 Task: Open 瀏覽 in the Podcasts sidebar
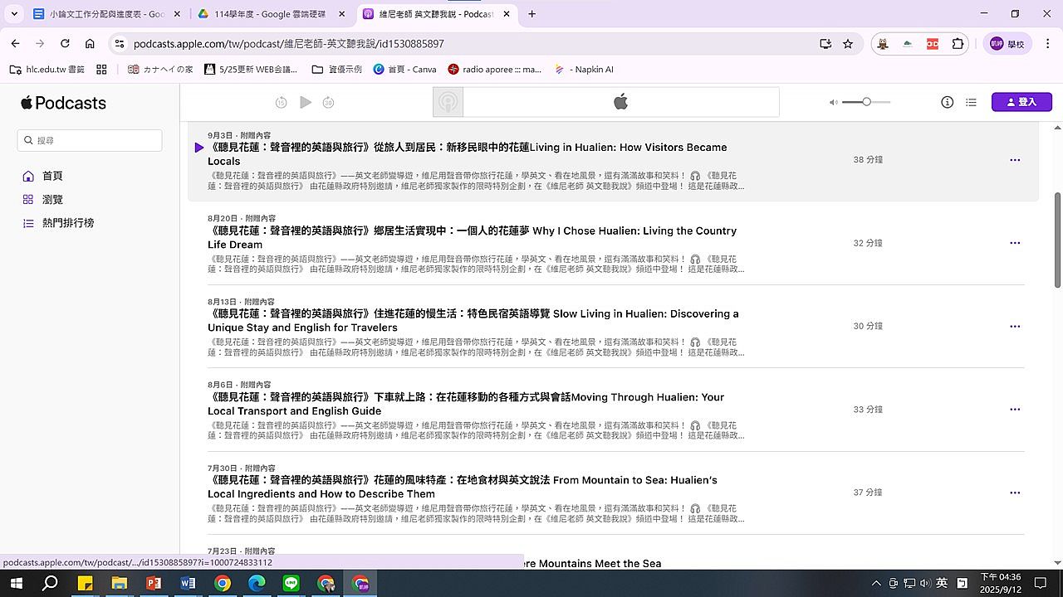click(x=52, y=200)
